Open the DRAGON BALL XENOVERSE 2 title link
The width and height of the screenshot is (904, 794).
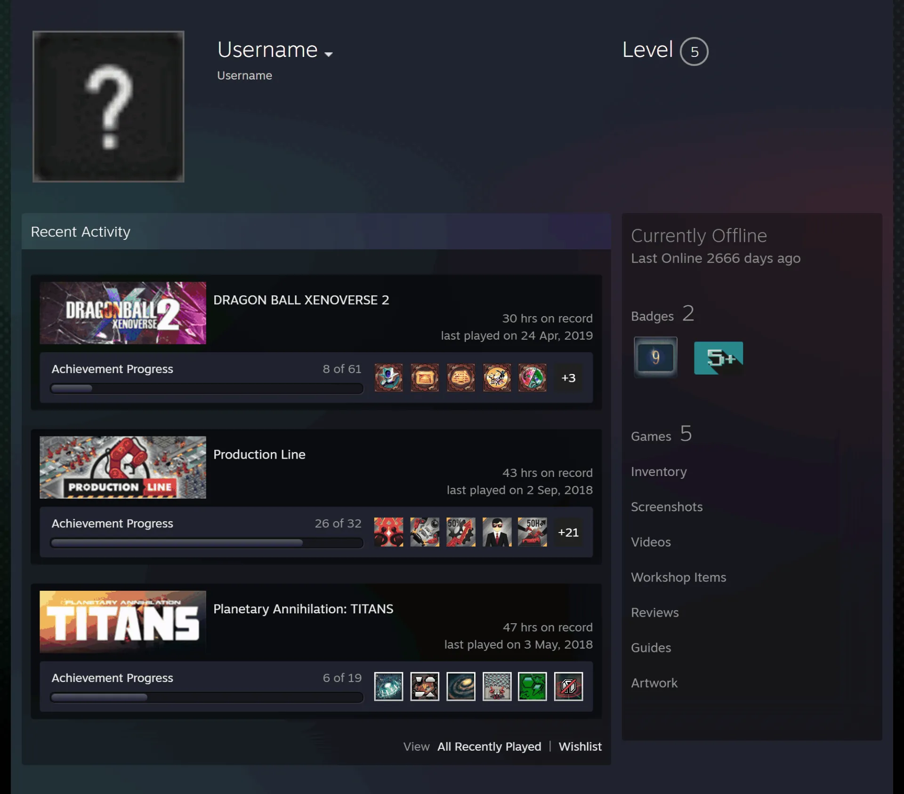coord(301,300)
